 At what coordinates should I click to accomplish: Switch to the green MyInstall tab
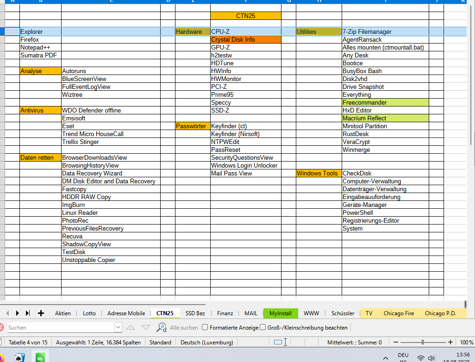(x=281, y=313)
